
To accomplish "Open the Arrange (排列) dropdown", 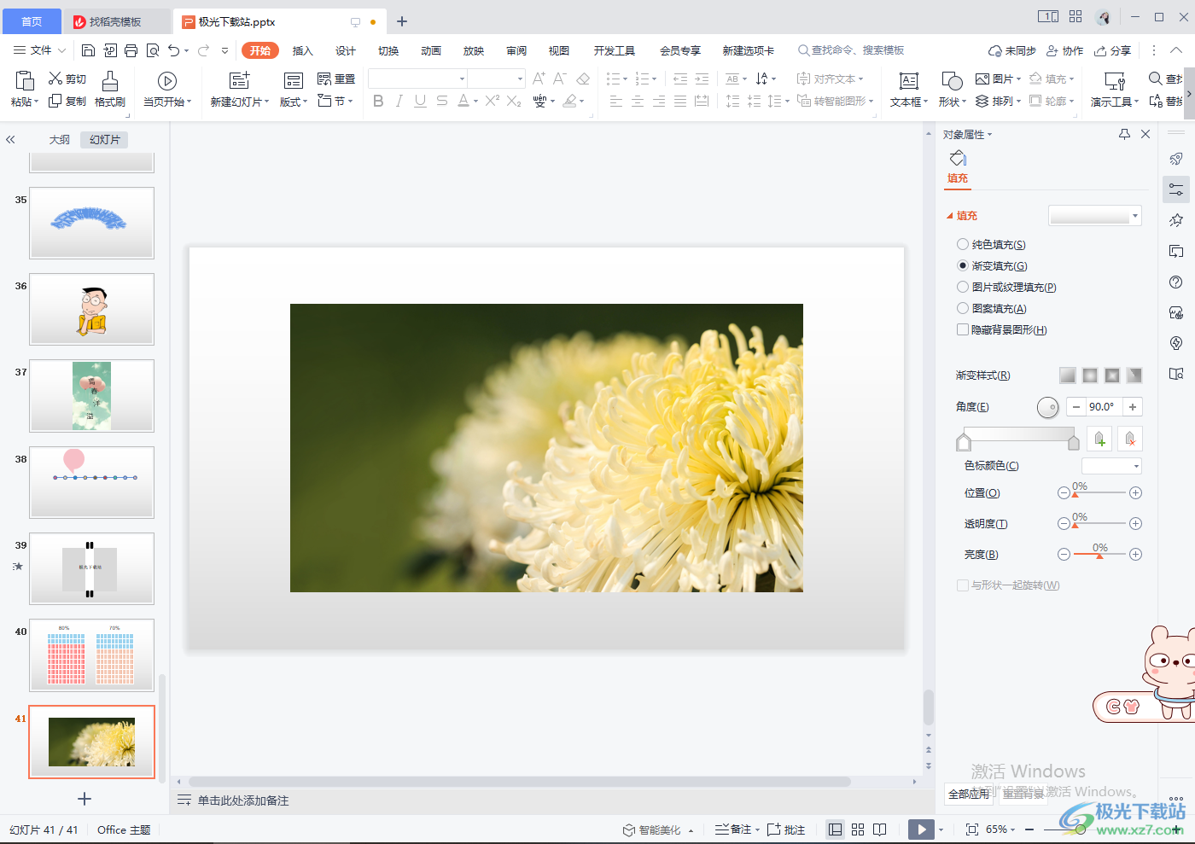I will tap(998, 101).
